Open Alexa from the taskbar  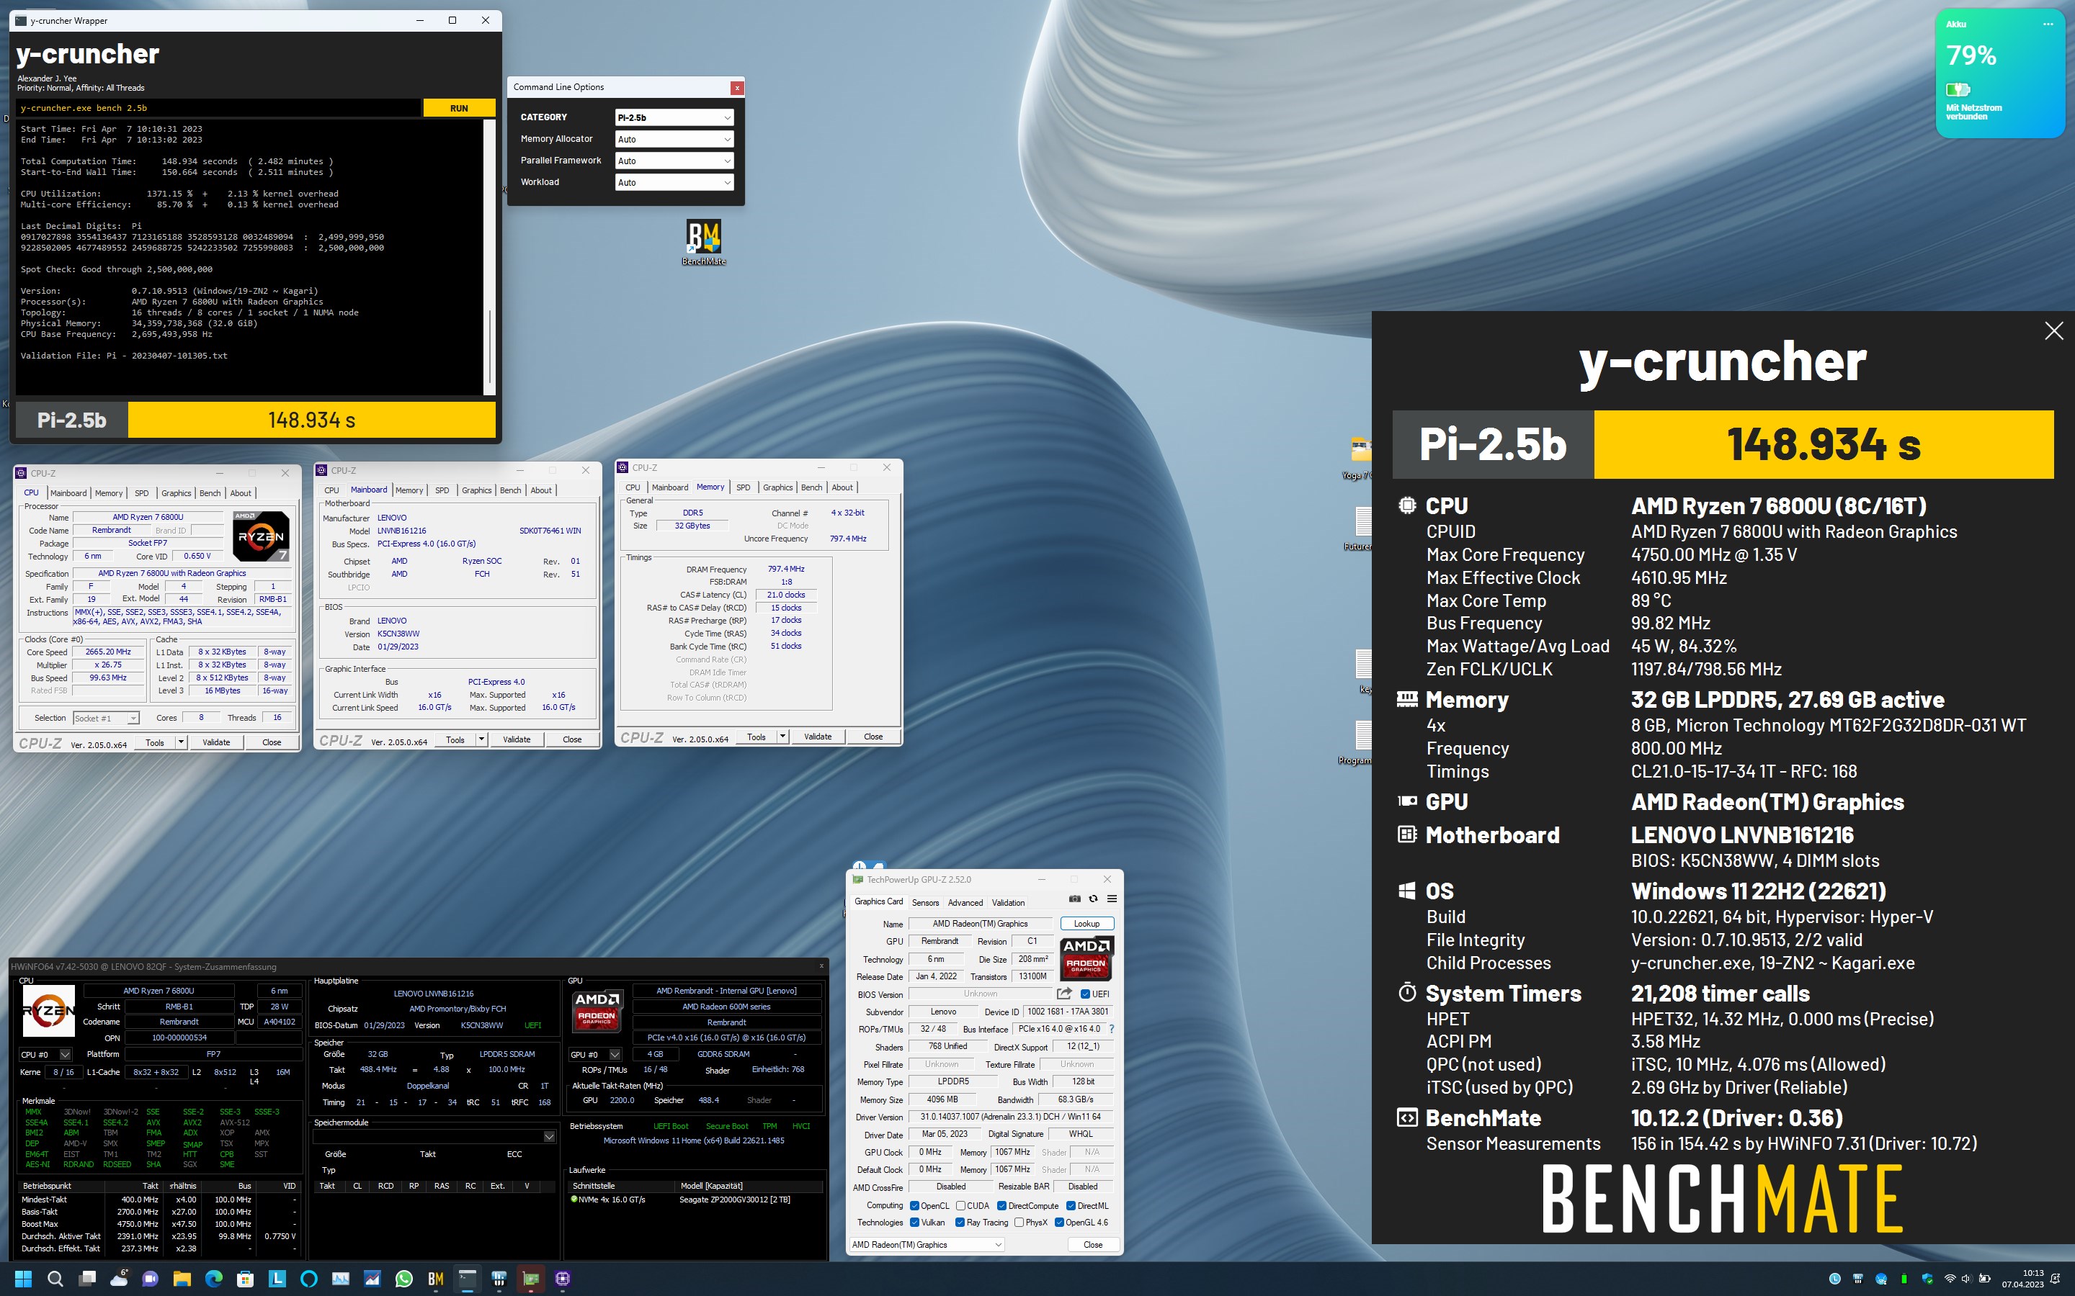point(308,1279)
